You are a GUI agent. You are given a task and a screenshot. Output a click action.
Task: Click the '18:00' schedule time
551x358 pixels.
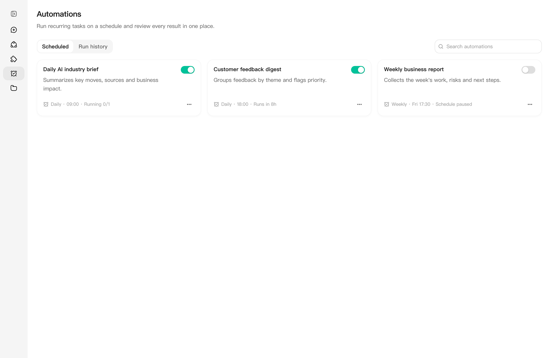(242, 104)
